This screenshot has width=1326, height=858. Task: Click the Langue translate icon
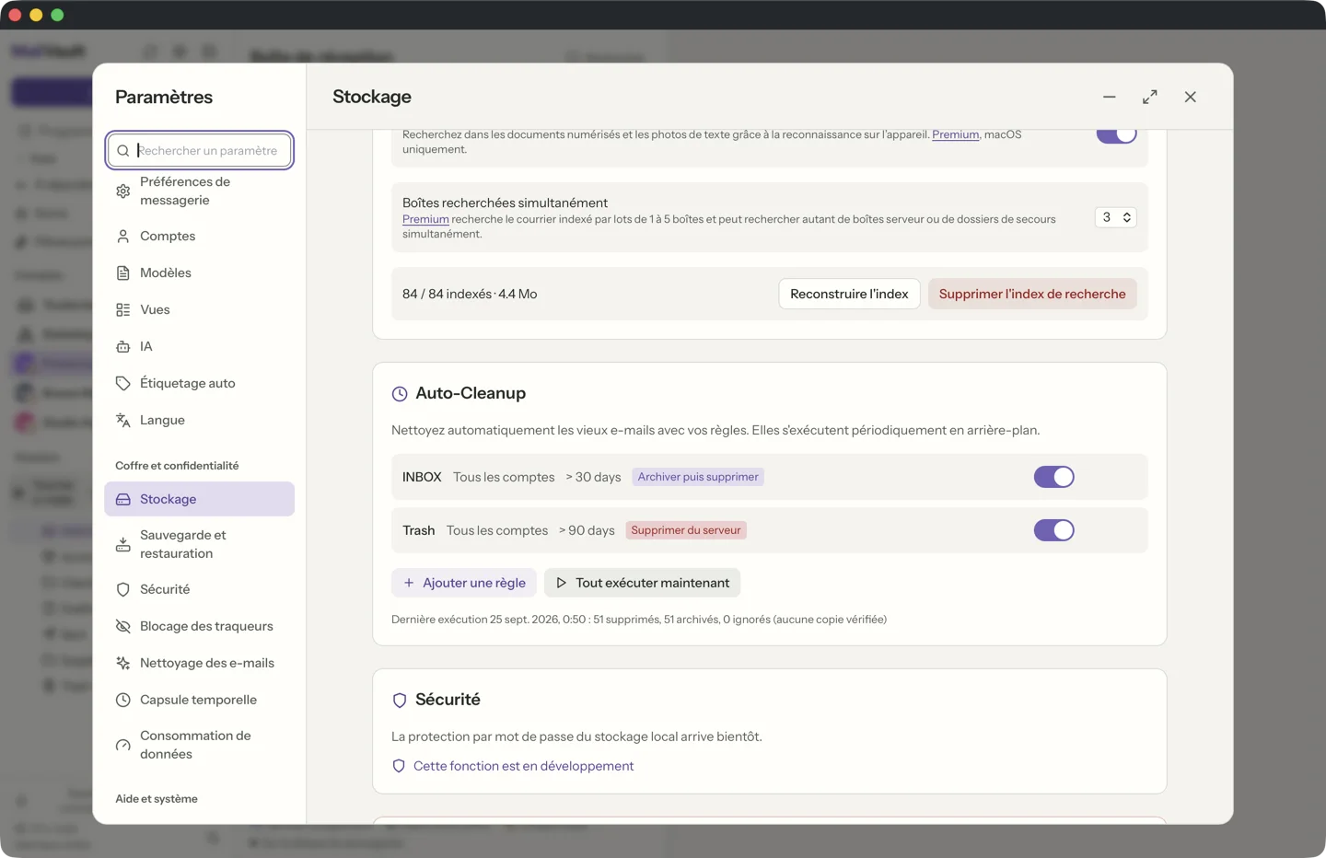coord(123,420)
